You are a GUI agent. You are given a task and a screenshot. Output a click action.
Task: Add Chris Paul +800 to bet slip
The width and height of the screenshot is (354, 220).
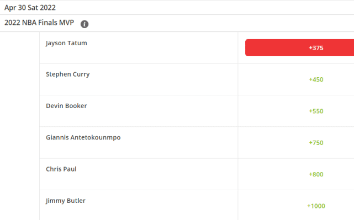click(316, 174)
